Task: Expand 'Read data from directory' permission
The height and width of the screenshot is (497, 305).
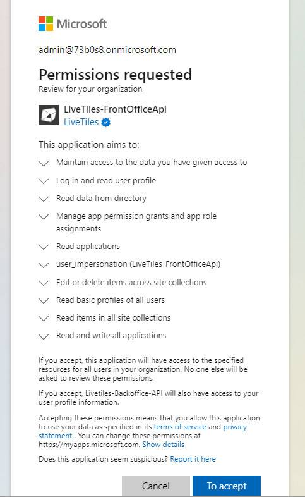Action: coord(44,199)
